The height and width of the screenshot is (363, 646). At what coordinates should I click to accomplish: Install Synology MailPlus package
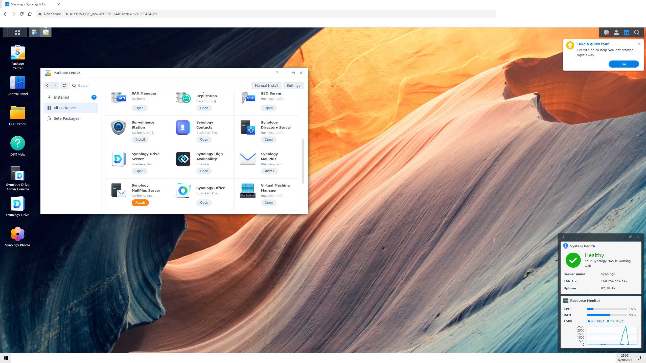point(269,171)
